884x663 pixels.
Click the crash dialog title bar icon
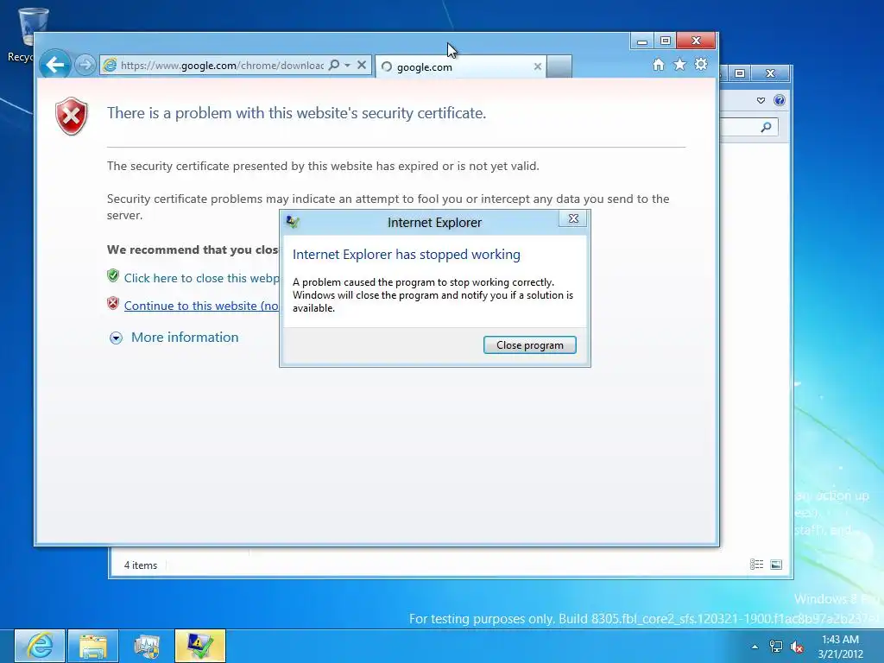point(293,222)
